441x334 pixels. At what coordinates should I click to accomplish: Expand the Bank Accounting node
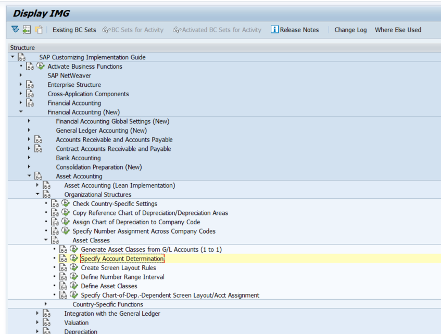29,158
